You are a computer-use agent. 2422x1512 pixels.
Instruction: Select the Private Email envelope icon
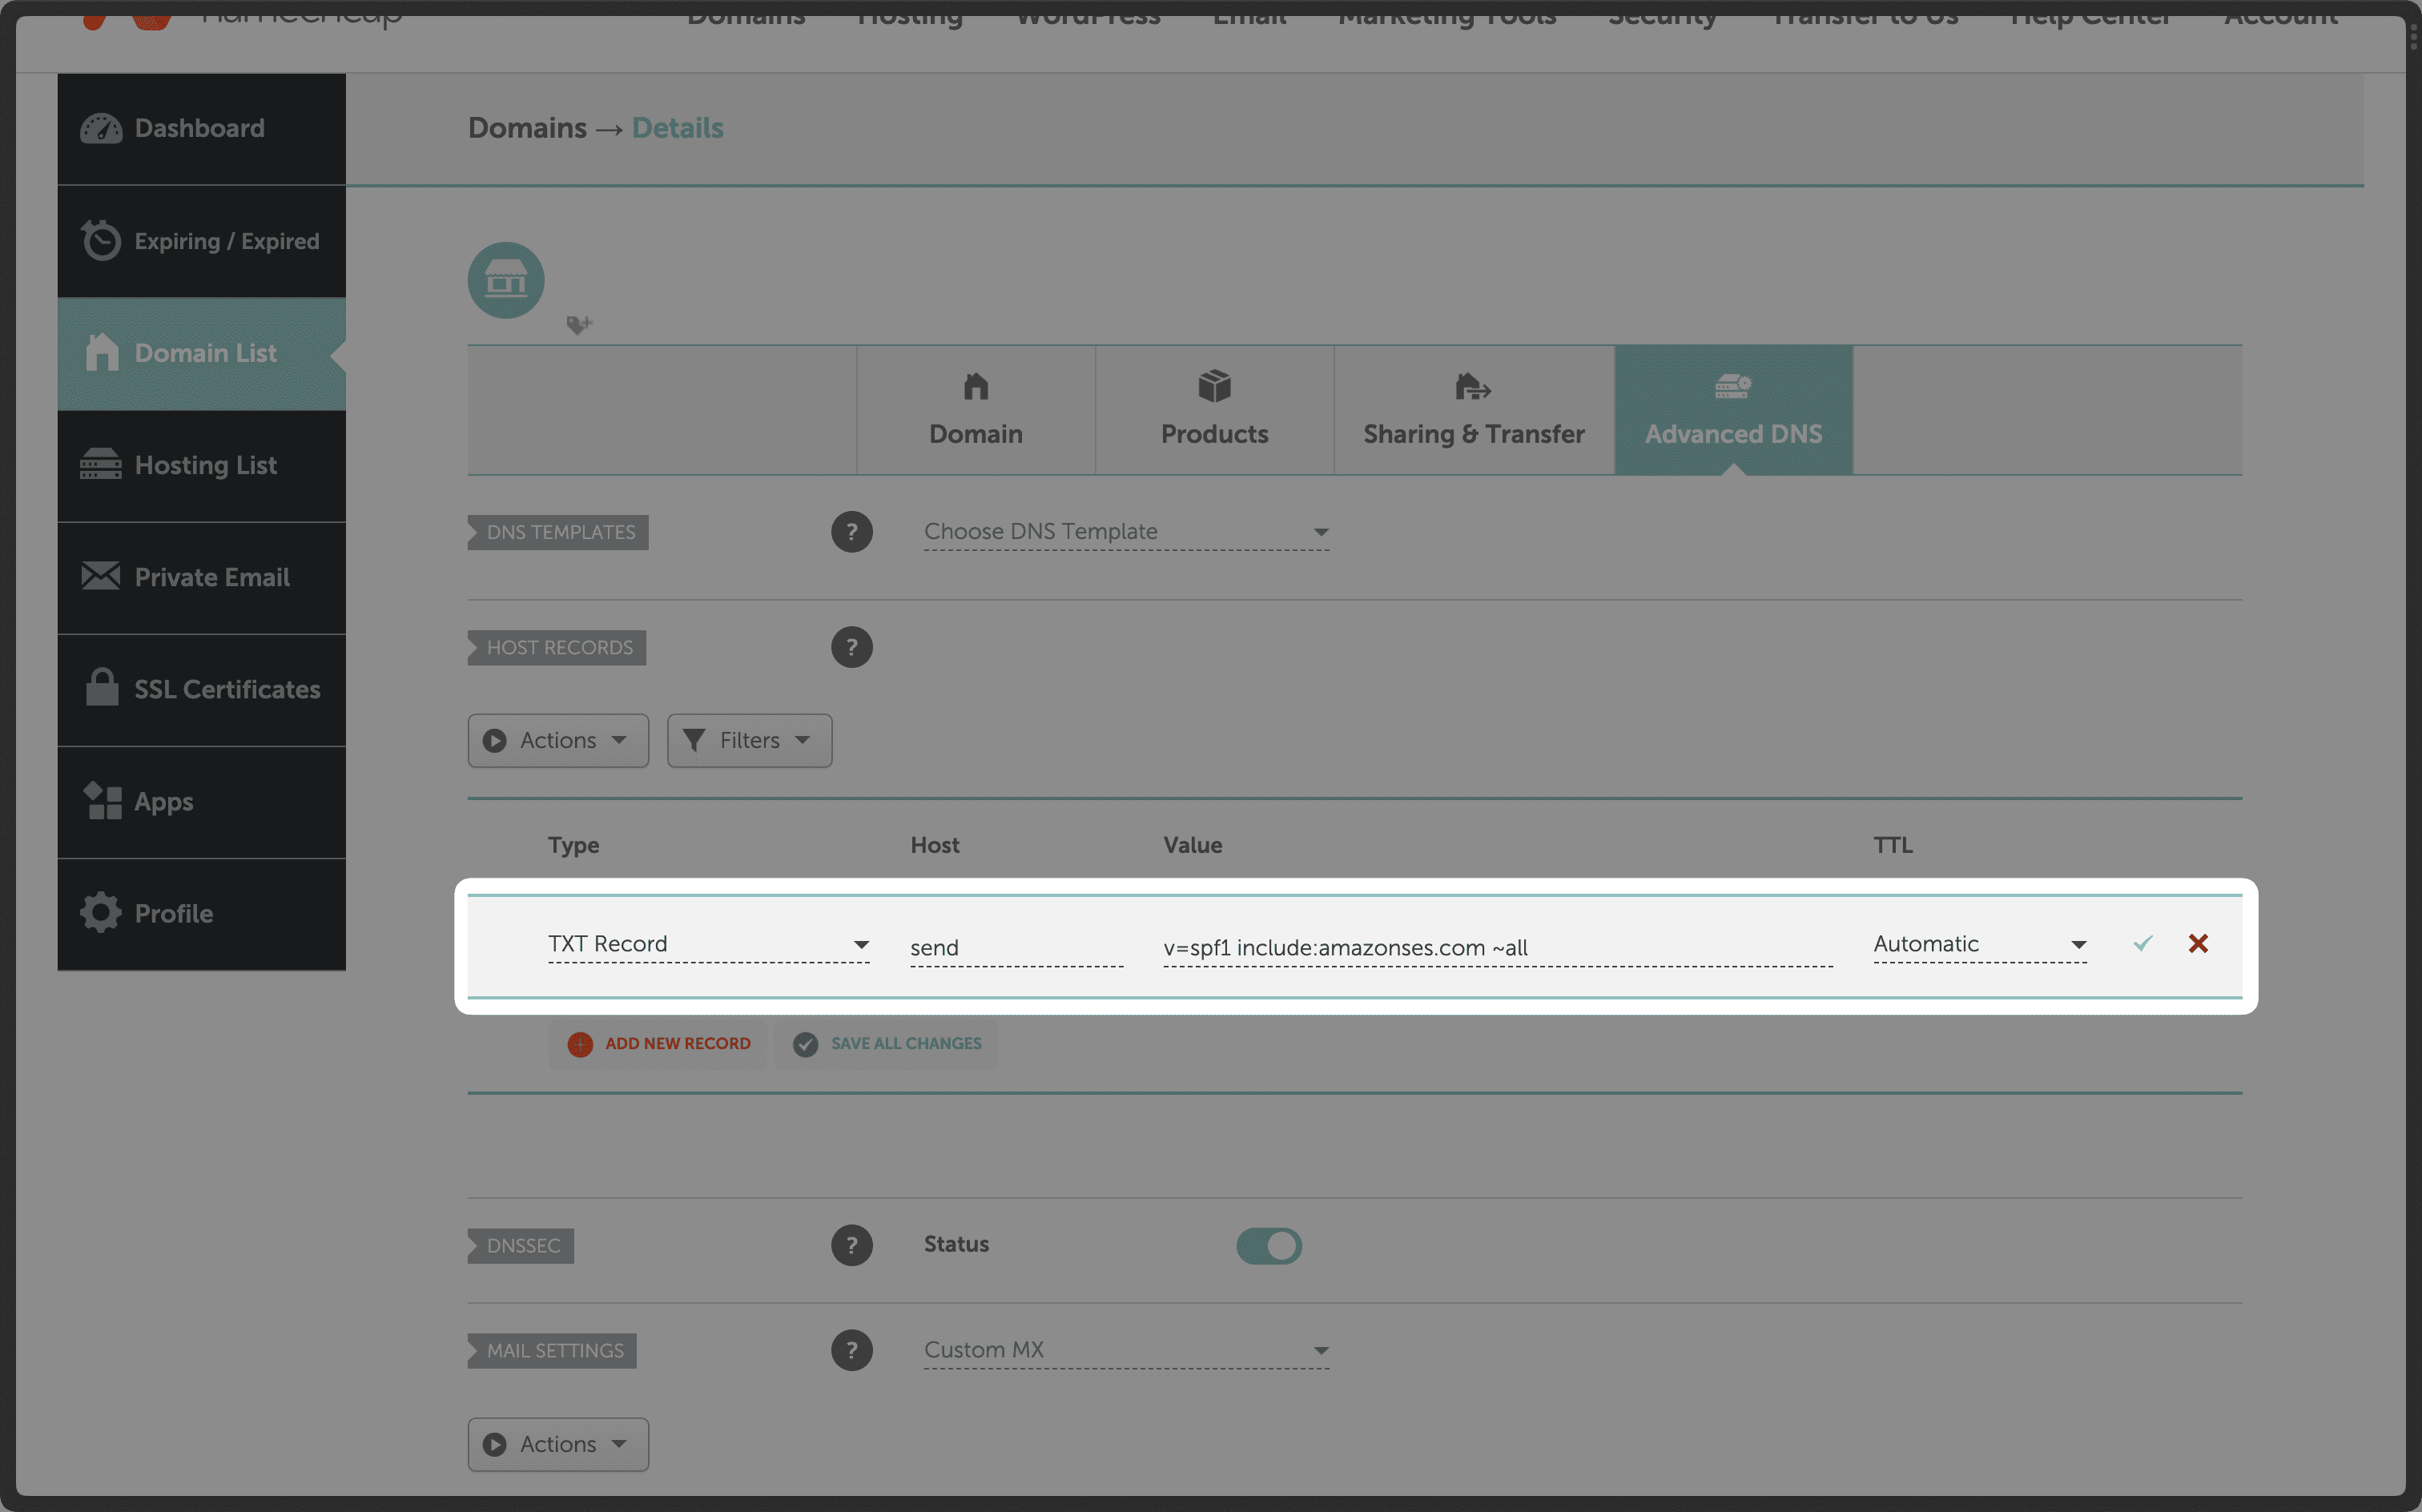101,576
